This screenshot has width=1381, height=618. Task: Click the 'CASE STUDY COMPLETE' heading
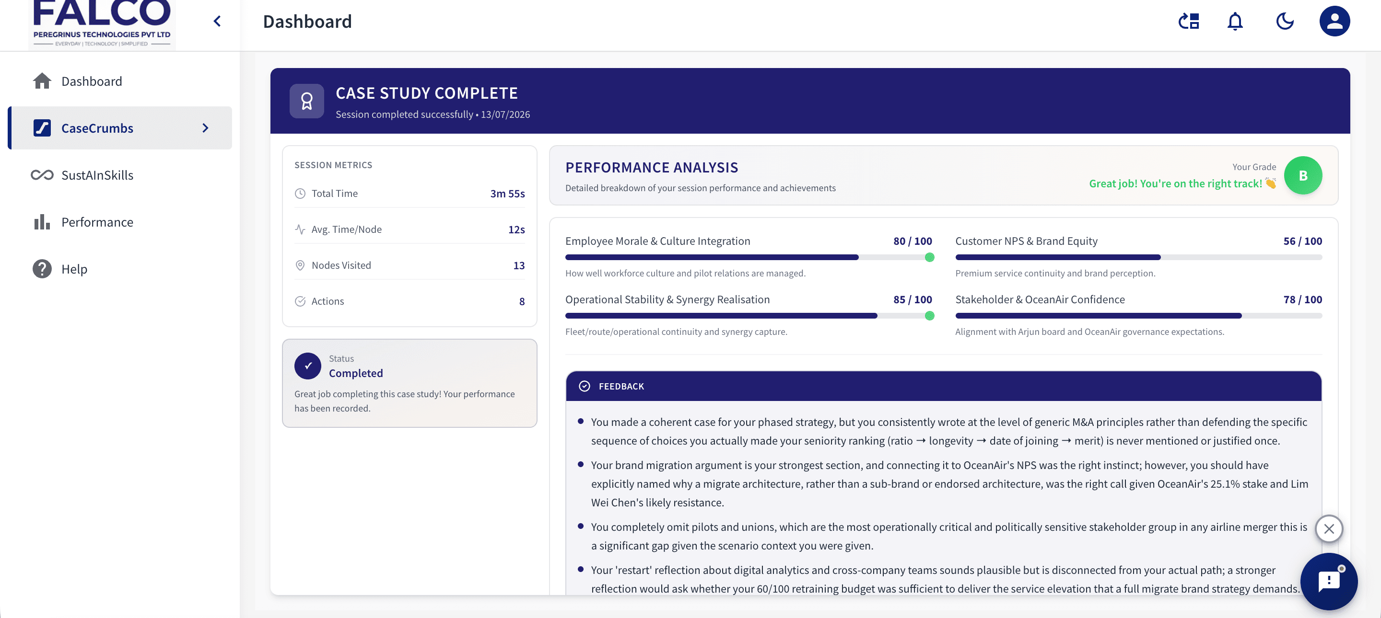pyautogui.click(x=427, y=93)
